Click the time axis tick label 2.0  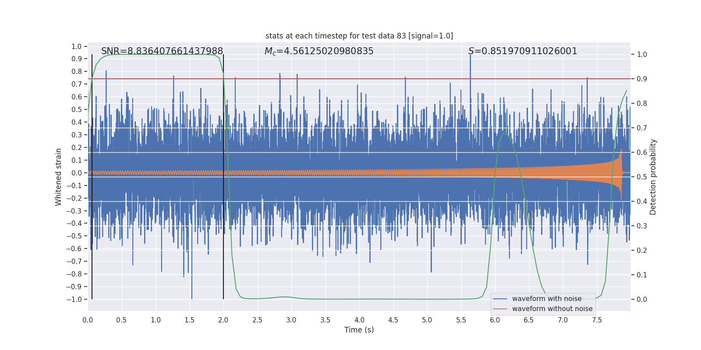point(223,320)
